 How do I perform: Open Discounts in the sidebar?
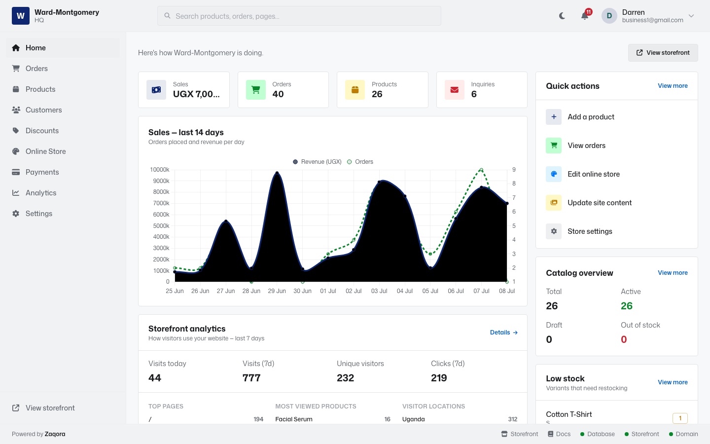[63, 131]
